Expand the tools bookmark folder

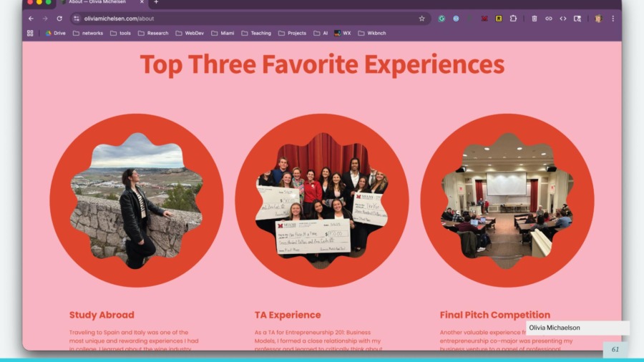[120, 33]
